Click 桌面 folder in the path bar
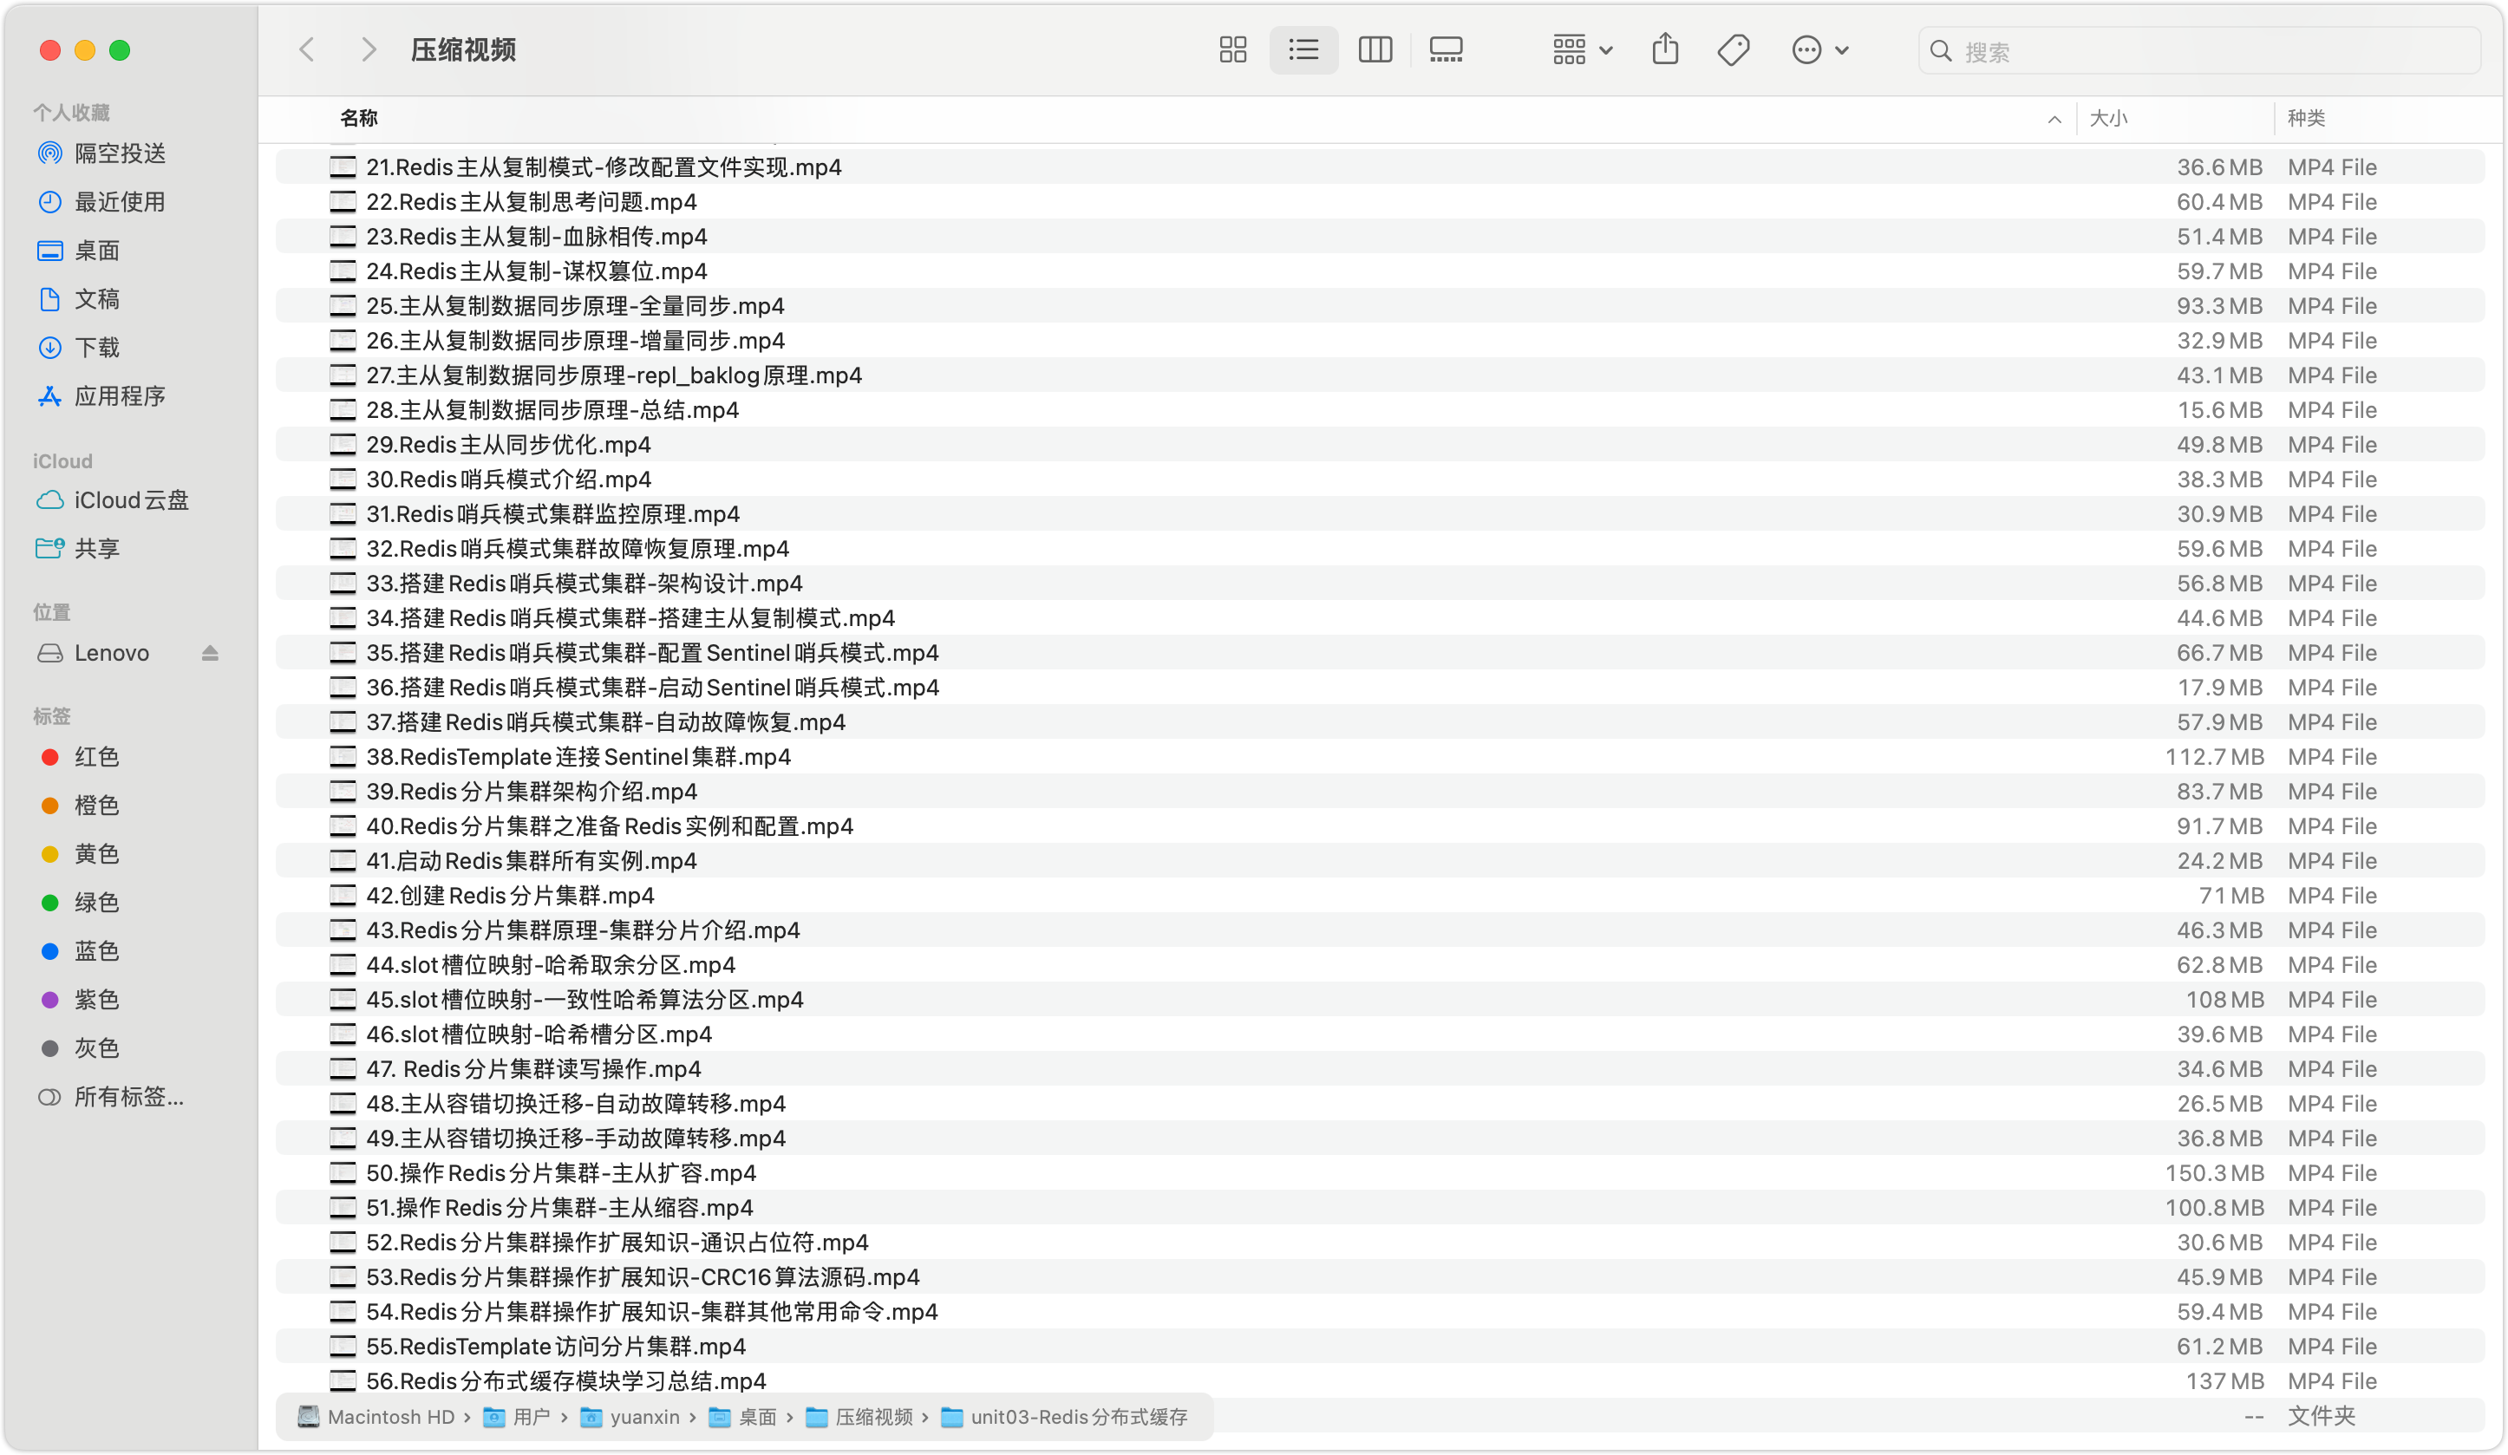The height and width of the screenshot is (1455, 2508). [x=755, y=1417]
